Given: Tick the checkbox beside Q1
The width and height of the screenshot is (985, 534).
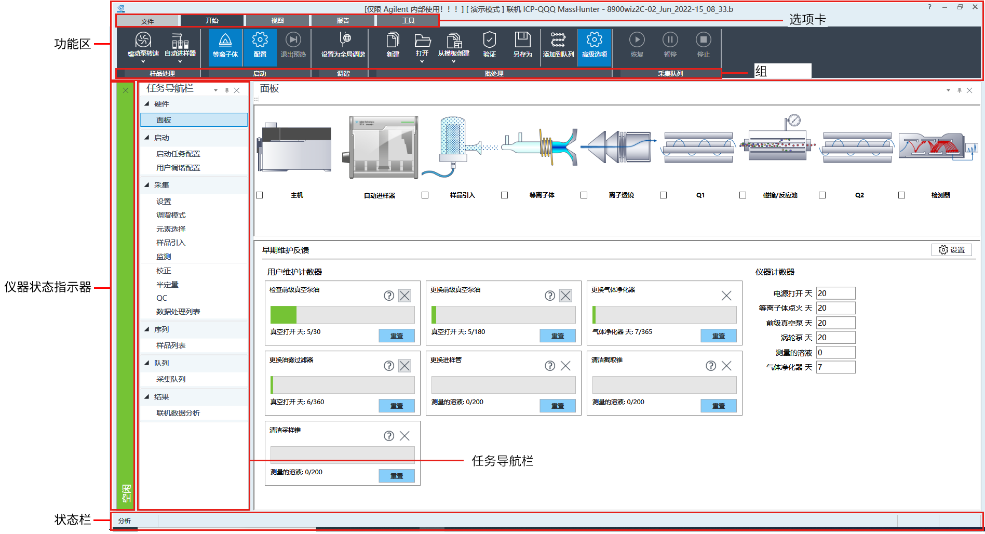Looking at the screenshot, I should (x=664, y=195).
